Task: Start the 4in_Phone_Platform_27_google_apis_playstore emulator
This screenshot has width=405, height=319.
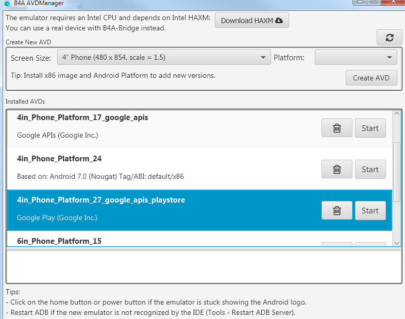Action: (370, 211)
